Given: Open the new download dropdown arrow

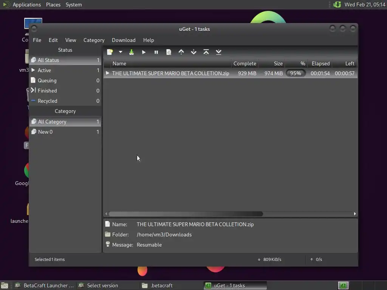Looking at the screenshot, I should click(x=121, y=52).
